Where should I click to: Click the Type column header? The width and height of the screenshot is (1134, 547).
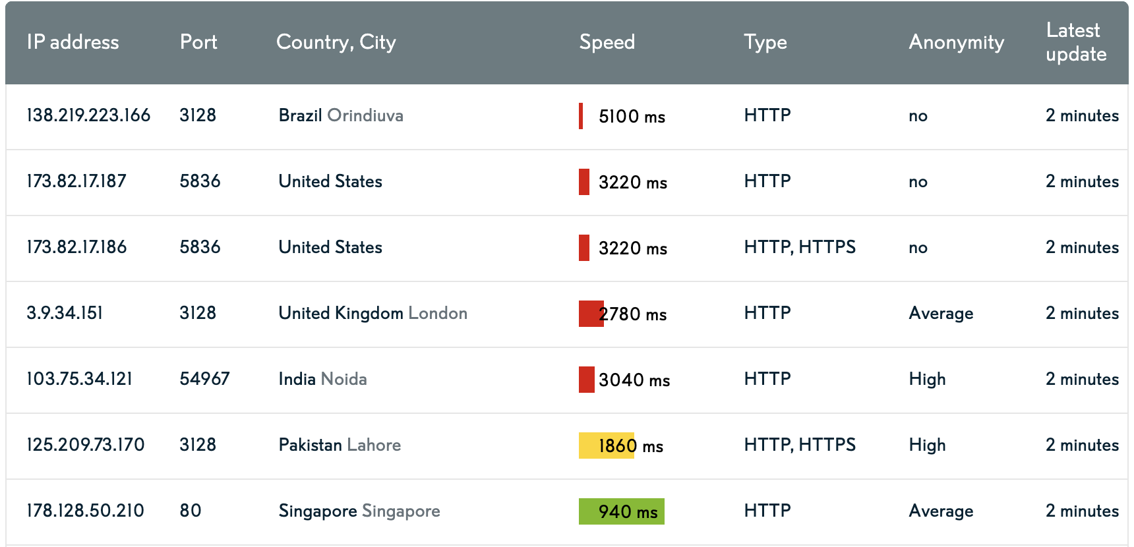point(765,42)
